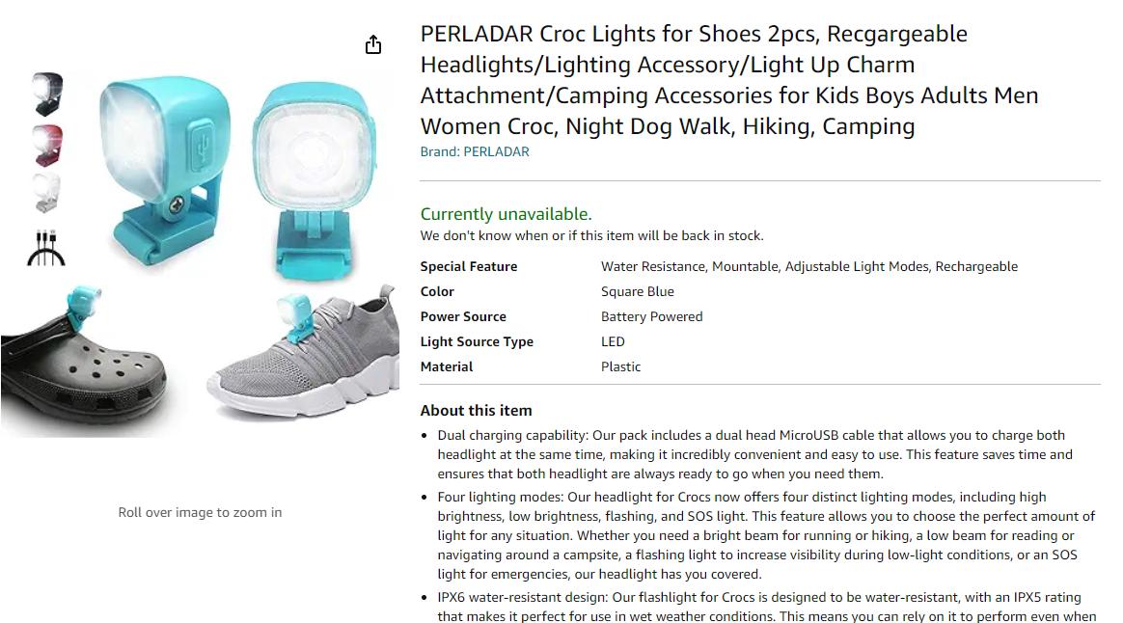Select the black light thumbnail
The image size is (1123, 623).
click(x=47, y=94)
